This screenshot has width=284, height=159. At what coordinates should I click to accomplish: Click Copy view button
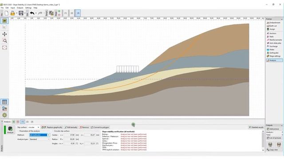[274, 150]
